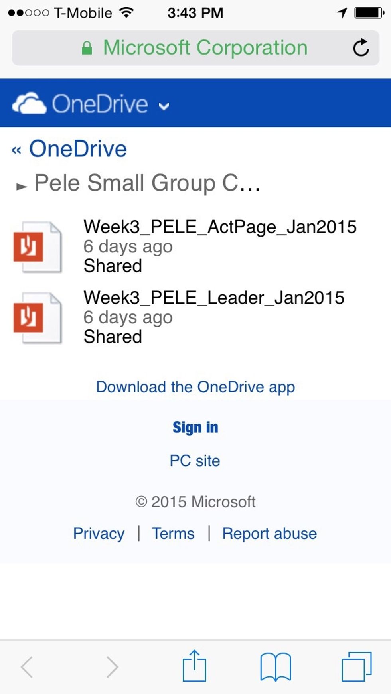The image size is (391, 694).
Task: Open the Safari bookmarks icon
Action: (x=275, y=666)
